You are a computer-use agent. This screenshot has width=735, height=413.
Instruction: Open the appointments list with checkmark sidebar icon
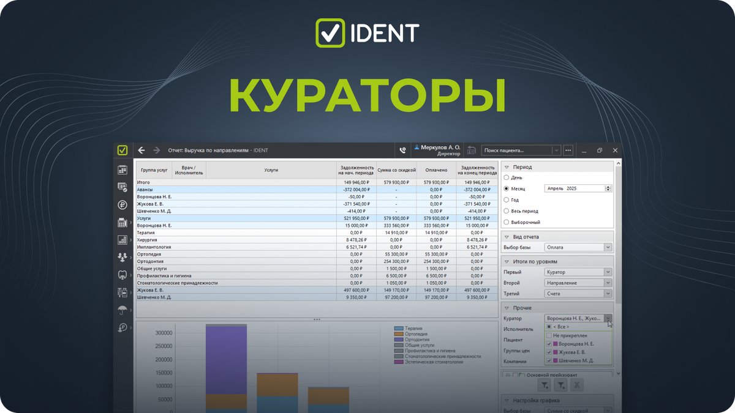coord(123,187)
